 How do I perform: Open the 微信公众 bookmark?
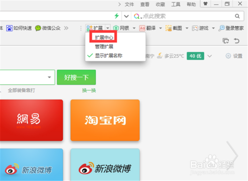click(x=48, y=28)
